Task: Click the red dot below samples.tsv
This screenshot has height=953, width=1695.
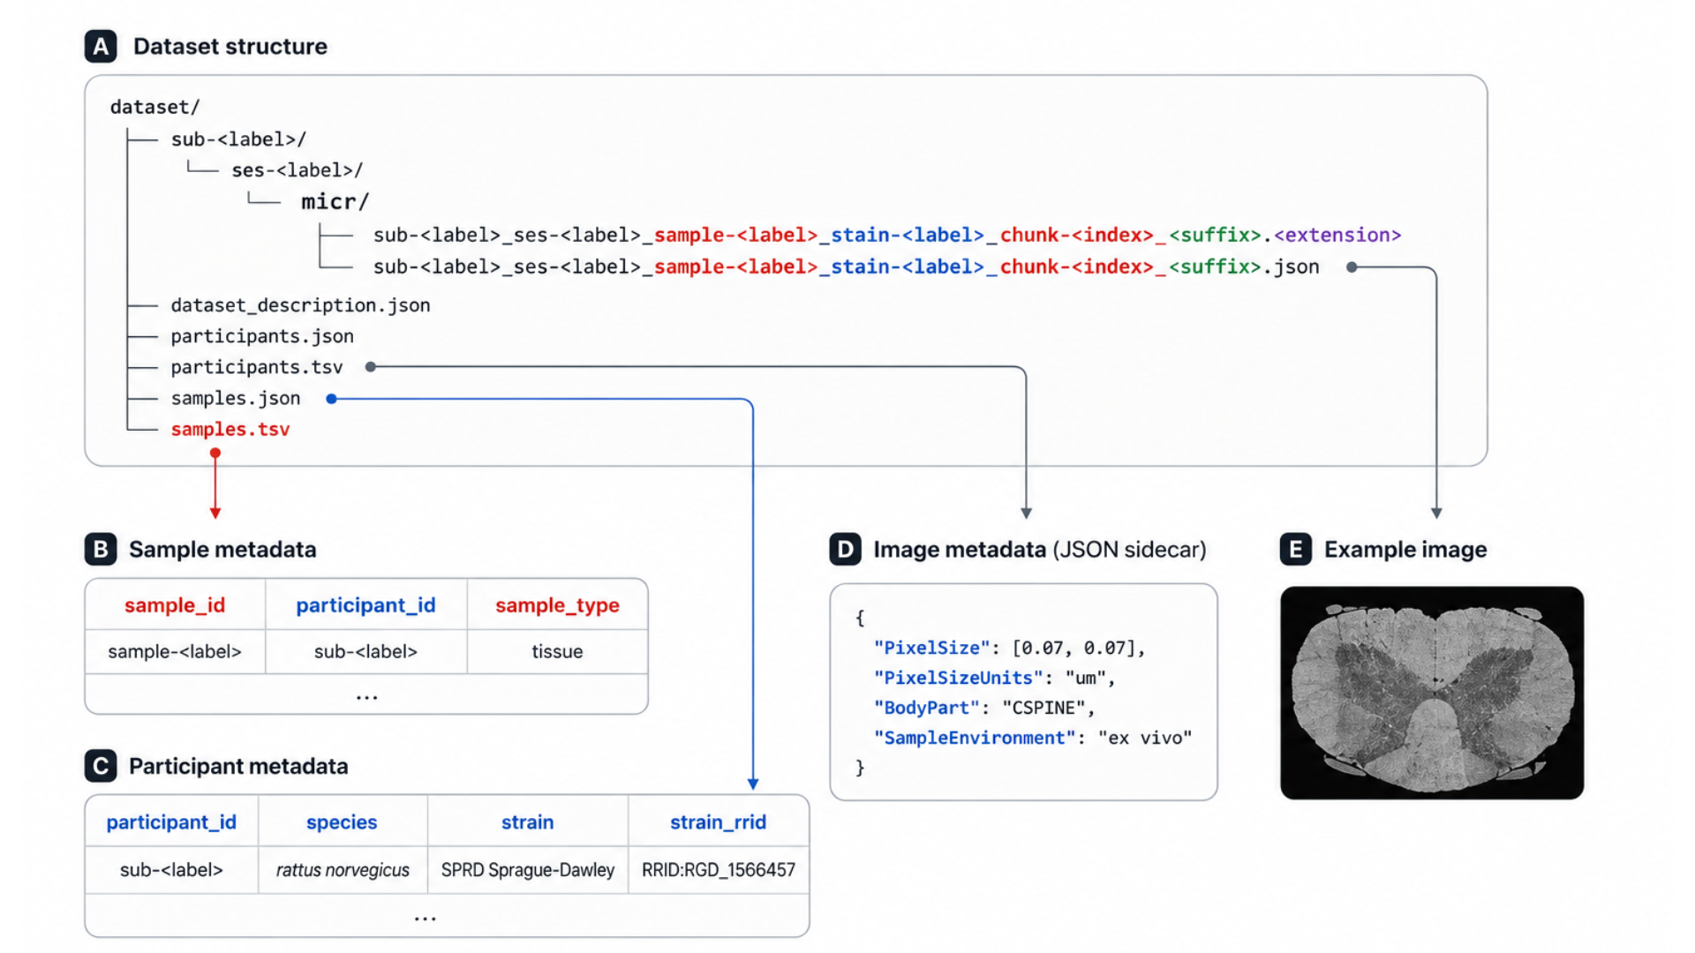Action: point(215,453)
